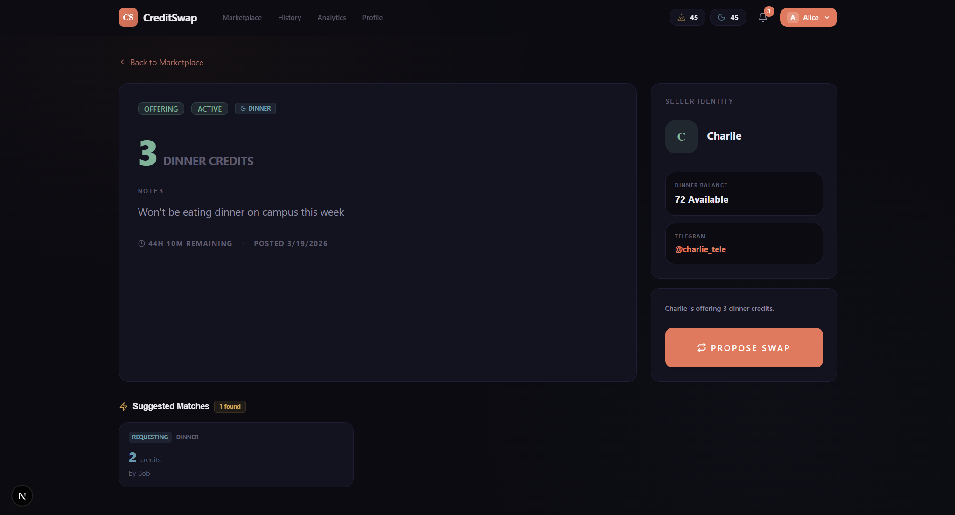Navigate to Profile

372,18
